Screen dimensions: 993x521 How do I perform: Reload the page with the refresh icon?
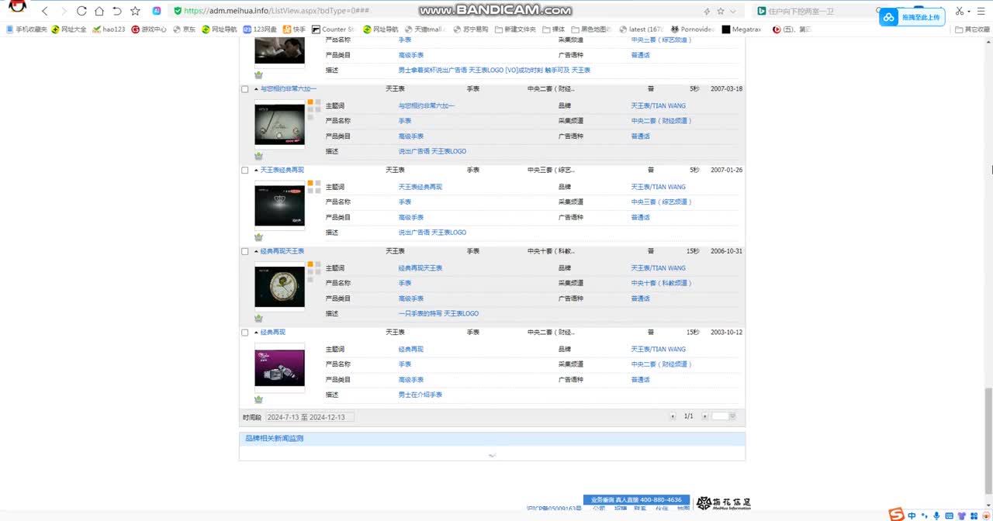81,11
